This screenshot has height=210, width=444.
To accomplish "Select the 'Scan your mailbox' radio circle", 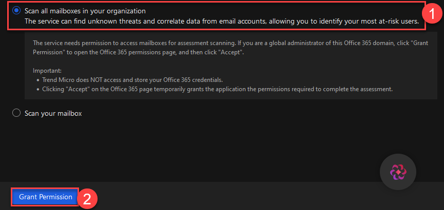I will point(16,113).
